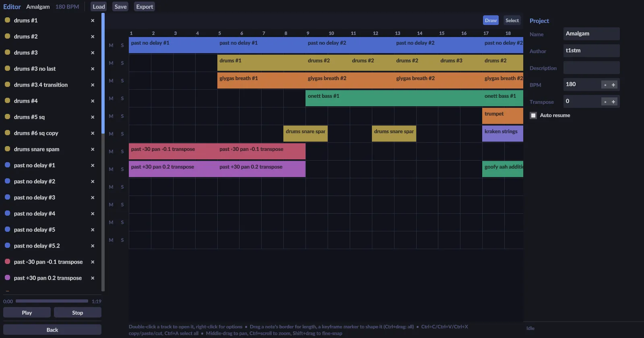This screenshot has width=644, height=338.
Task: Click the X next to past +30 pan 0.2 transpose
Action: click(x=93, y=278)
